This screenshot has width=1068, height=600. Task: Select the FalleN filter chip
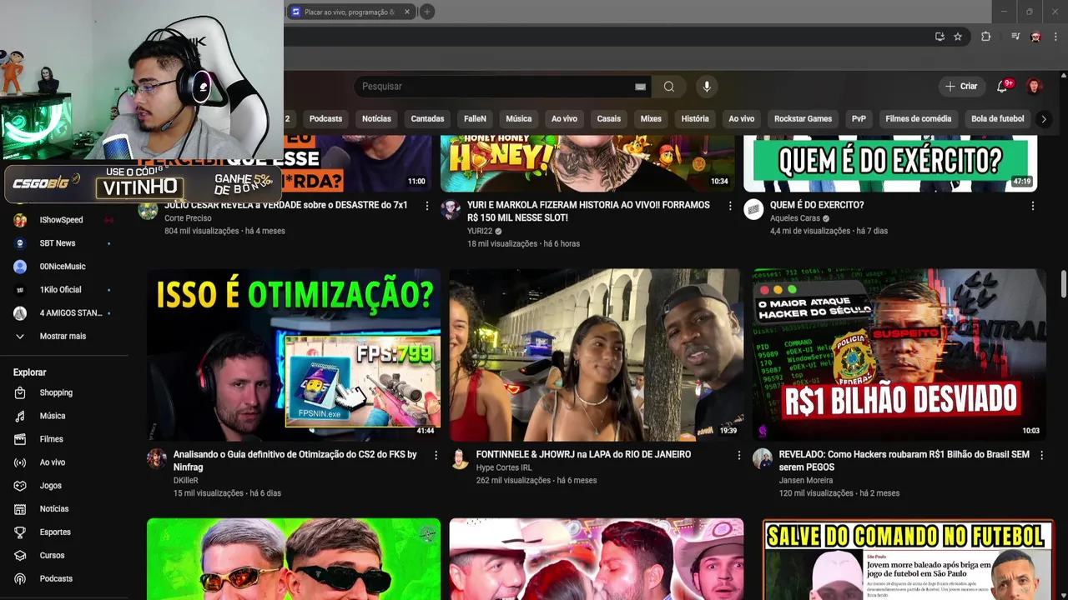point(475,119)
